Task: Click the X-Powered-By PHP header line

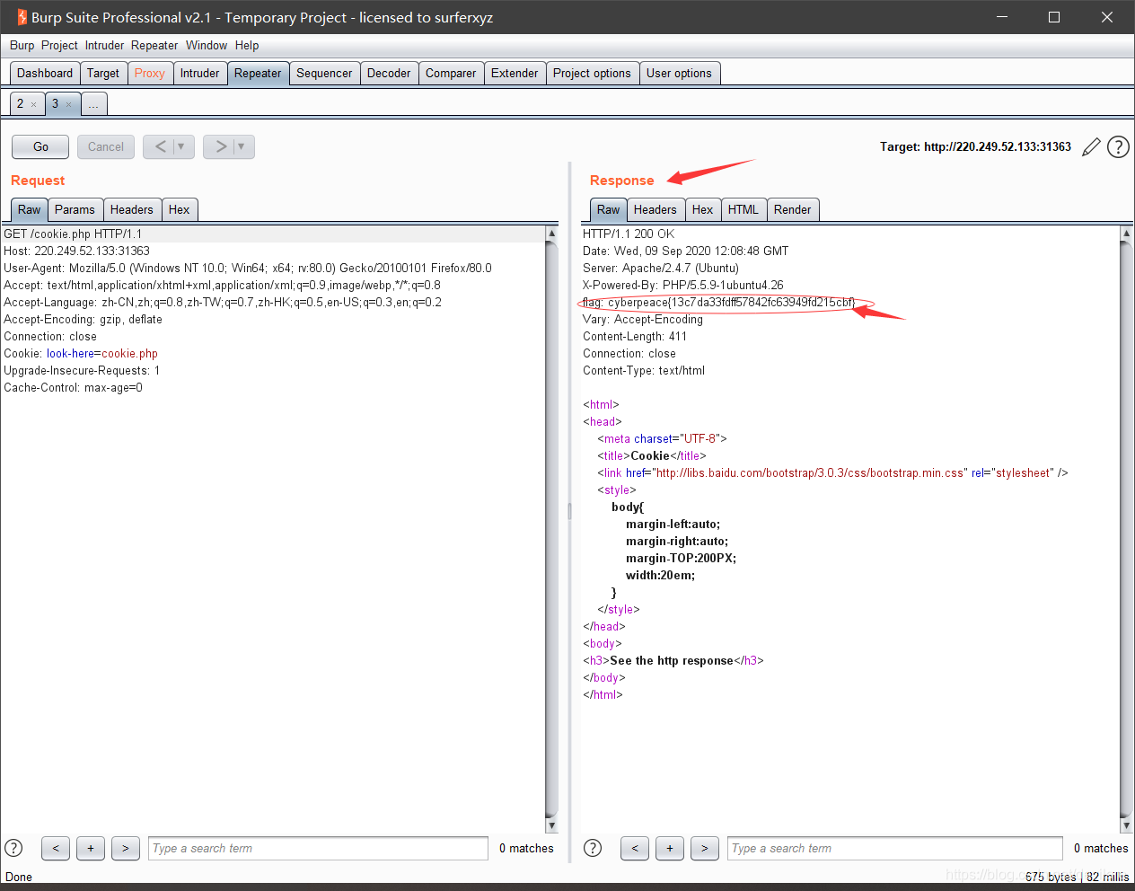Action: pos(683,286)
